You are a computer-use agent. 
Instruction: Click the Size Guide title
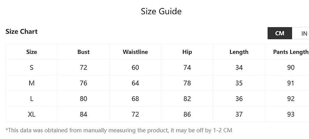(161, 11)
